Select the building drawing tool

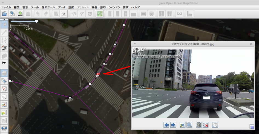click(4, 56)
